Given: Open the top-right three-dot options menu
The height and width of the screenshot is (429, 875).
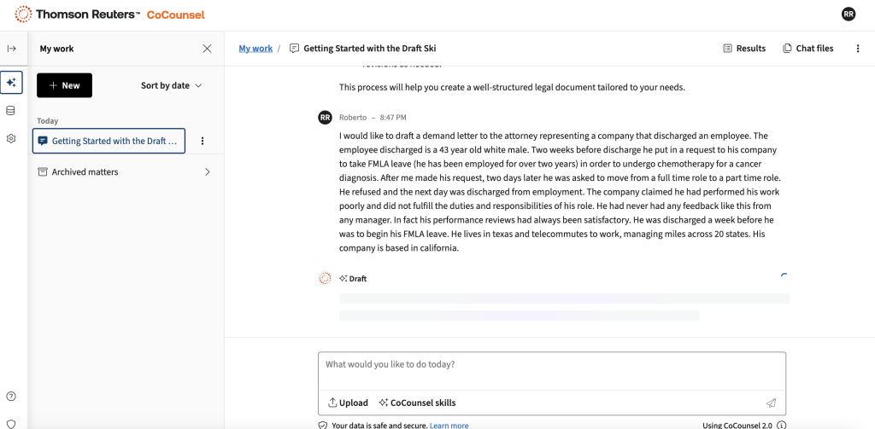Looking at the screenshot, I should (858, 49).
